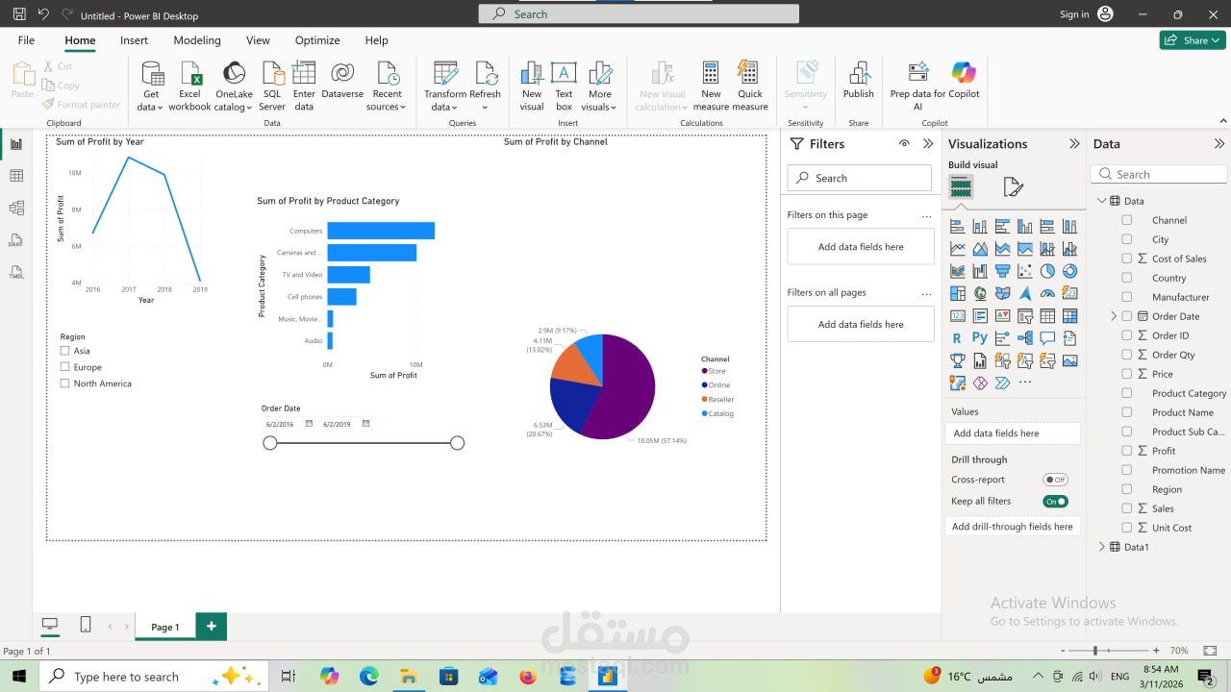Check the Profit field checkbox

1127,451
